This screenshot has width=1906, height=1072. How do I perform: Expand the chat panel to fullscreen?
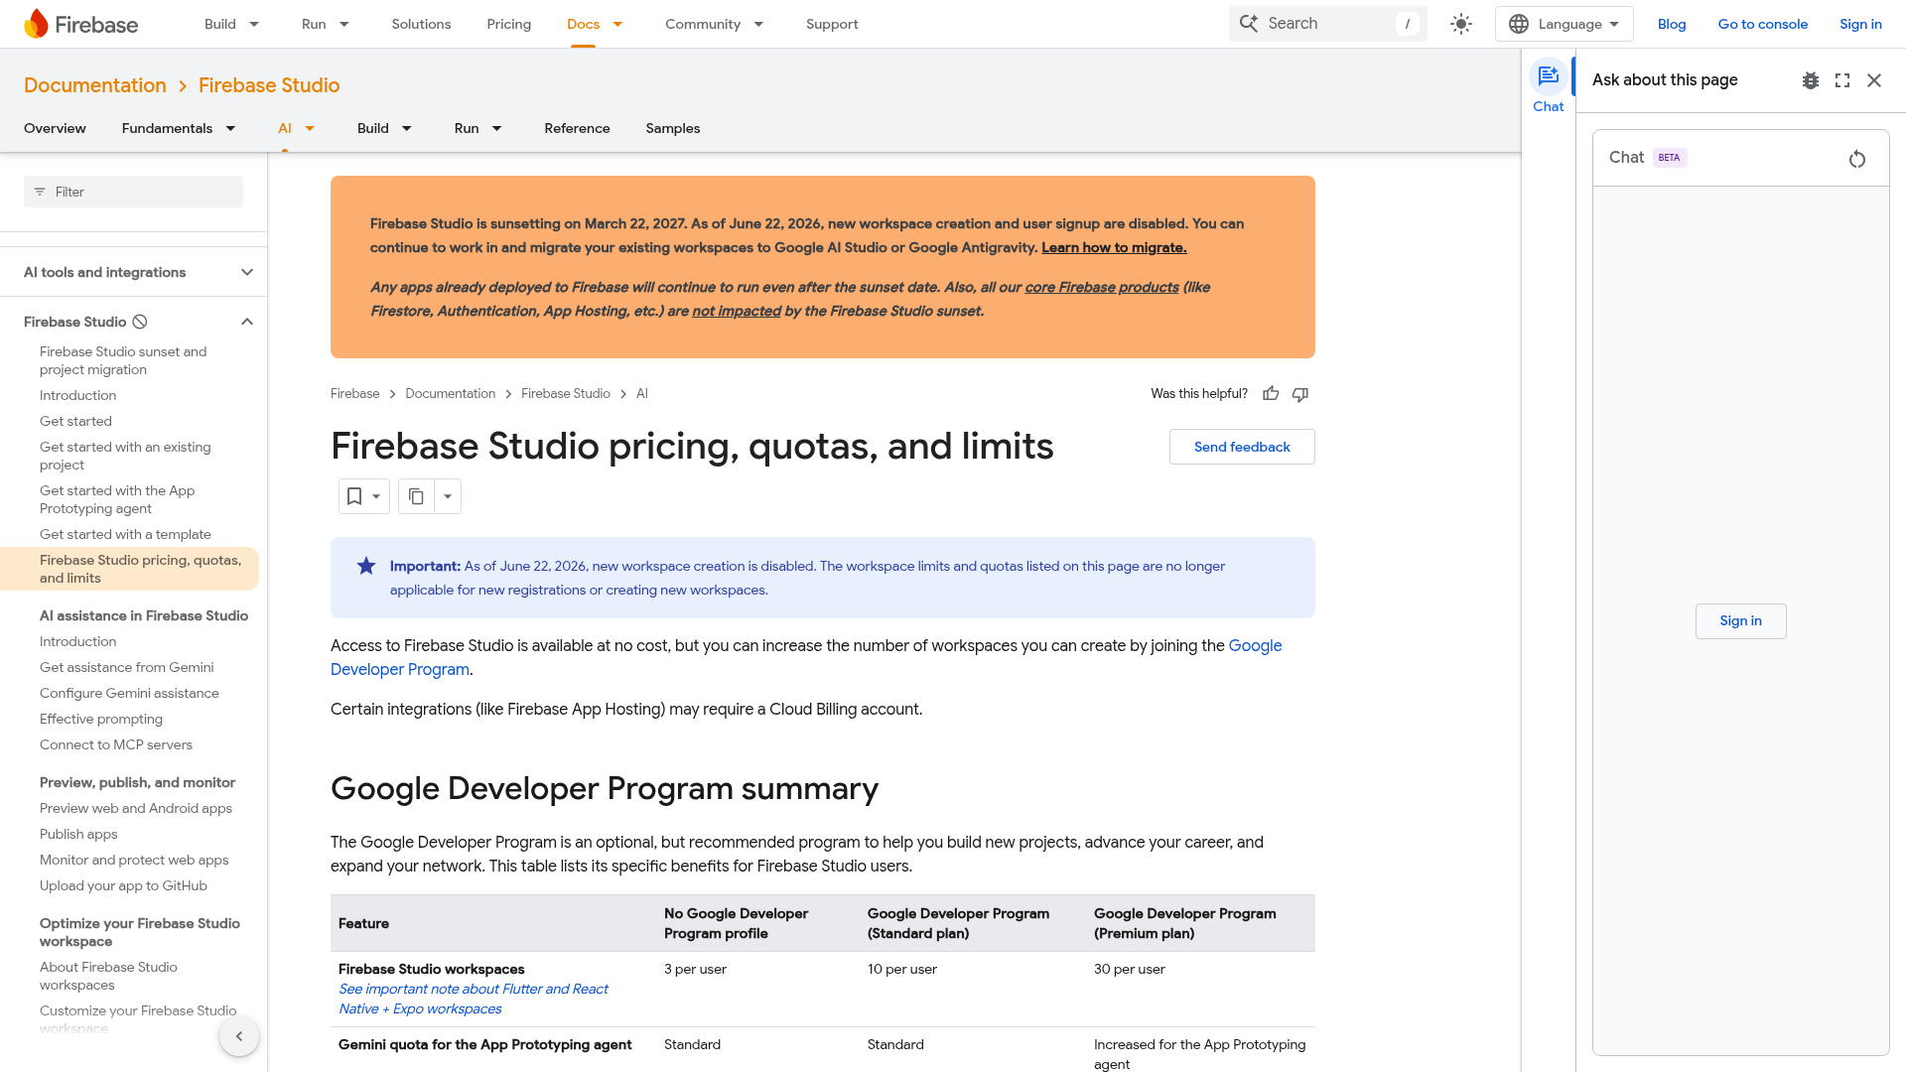pos(1842,80)
